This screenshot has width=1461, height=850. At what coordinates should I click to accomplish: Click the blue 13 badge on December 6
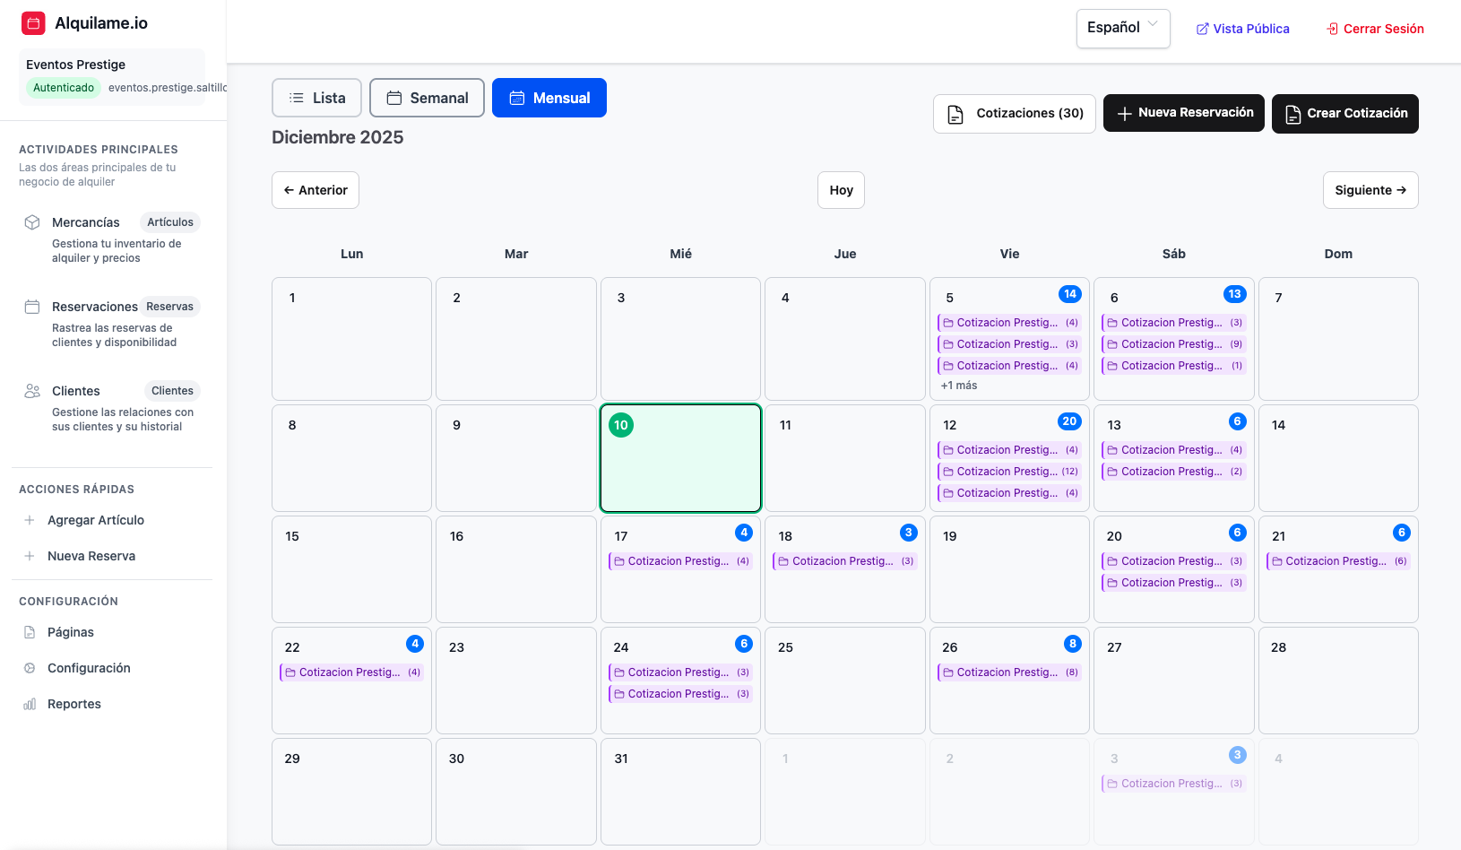tap(1234, 294)
